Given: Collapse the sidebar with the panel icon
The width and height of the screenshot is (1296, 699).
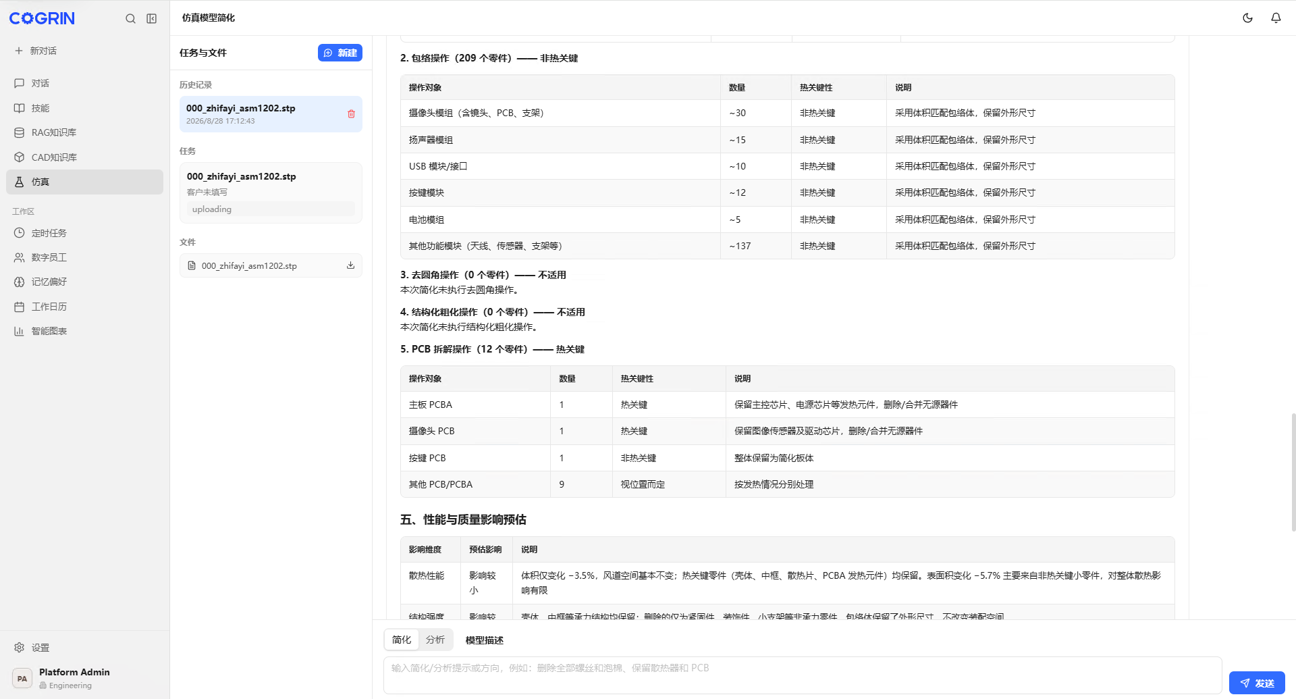Looking at the screenshot, I should [152, 18].
